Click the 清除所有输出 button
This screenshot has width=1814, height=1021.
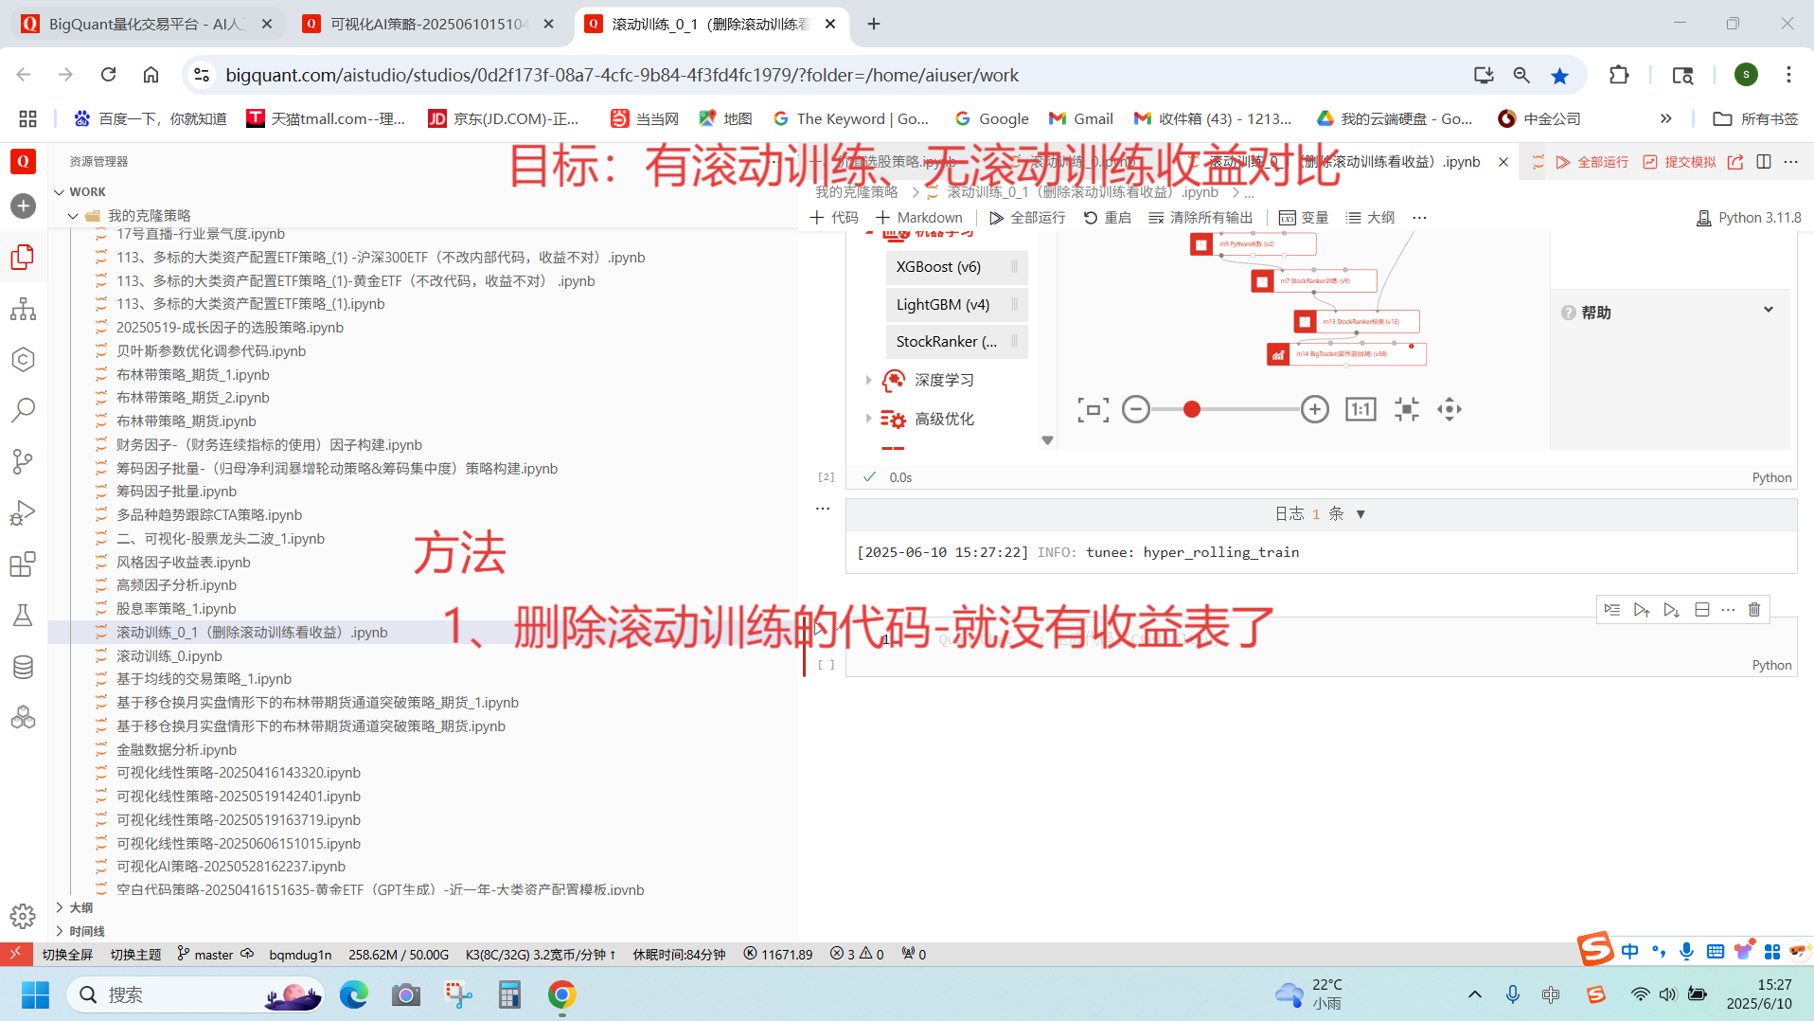1200,217
